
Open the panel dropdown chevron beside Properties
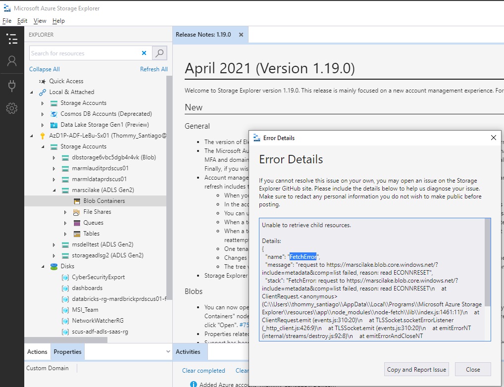(x=168, y=351)
